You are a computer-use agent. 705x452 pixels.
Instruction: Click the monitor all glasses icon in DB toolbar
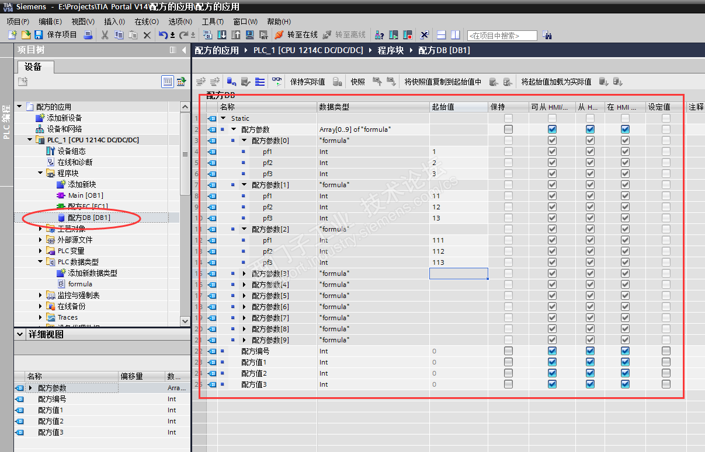pyautogui.click(x=277, y=82)
